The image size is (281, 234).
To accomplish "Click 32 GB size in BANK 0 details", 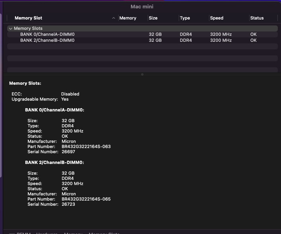I will click(68, 121).
